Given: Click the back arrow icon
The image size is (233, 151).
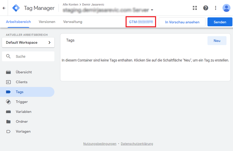Looking at the screenshot, I should 4,8.
